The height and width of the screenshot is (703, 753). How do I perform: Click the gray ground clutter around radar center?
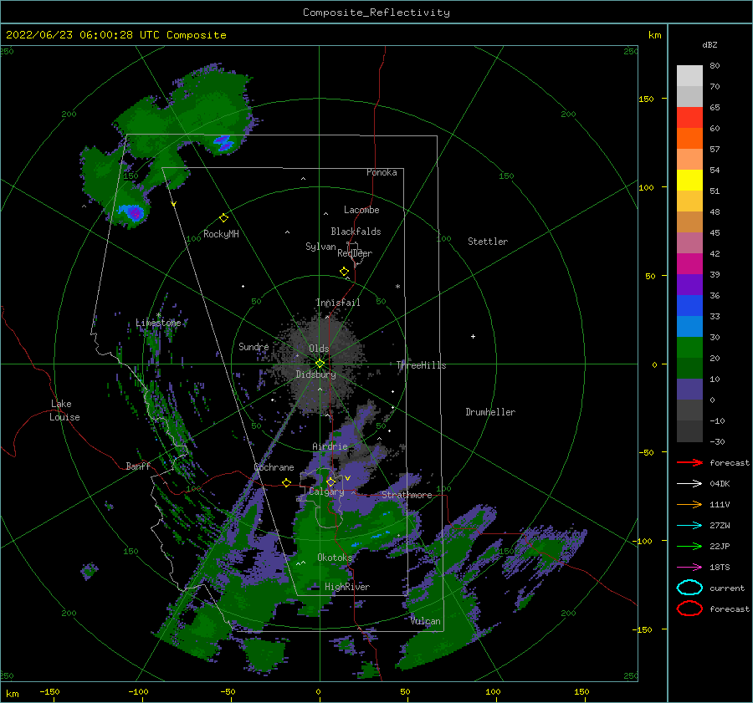[319, 364]
